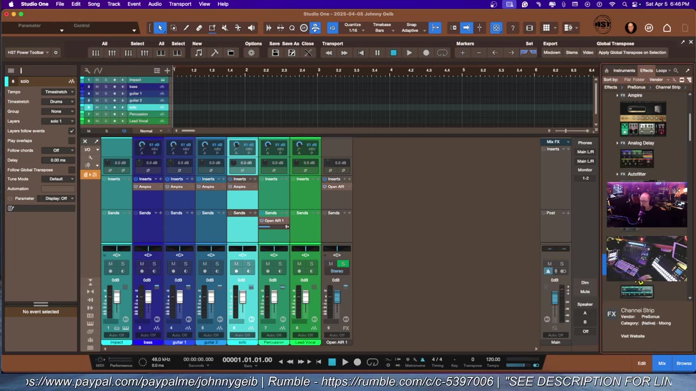Adjust the Impact channel fader

click(116, 297)
